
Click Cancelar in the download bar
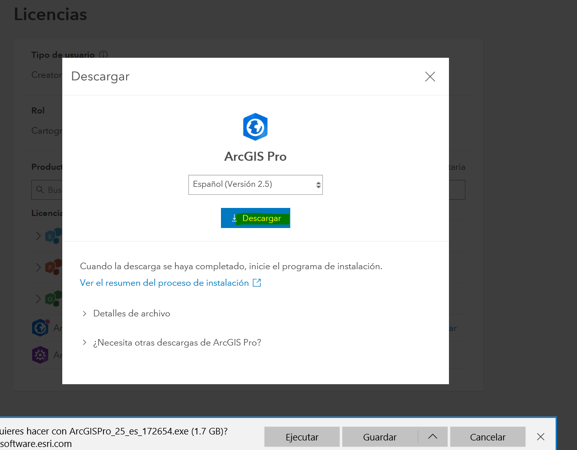[488, 437]
